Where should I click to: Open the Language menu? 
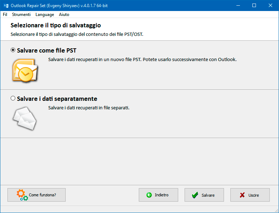tap(45, 15)
